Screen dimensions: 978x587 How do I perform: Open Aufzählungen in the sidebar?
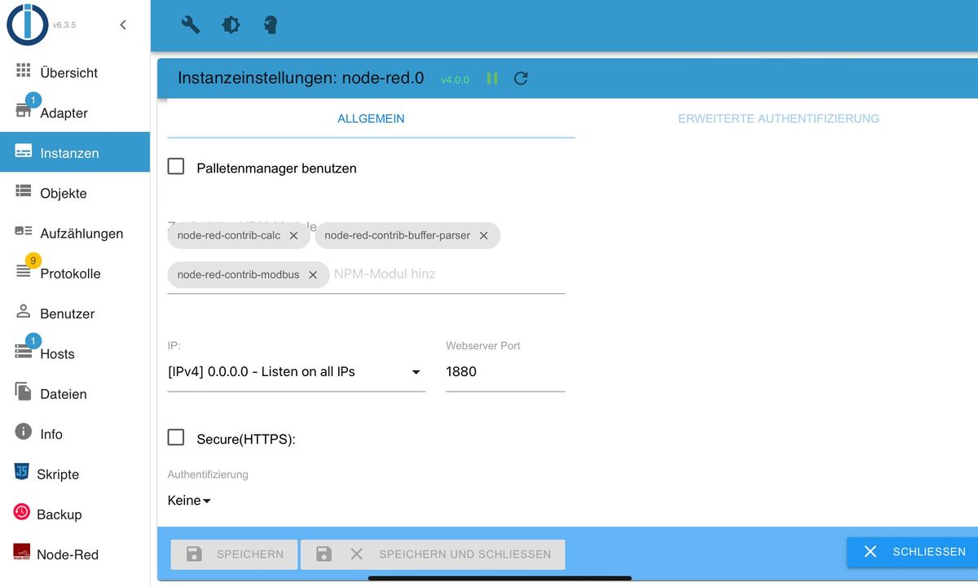pyautogui.click(x=75, y=233)
